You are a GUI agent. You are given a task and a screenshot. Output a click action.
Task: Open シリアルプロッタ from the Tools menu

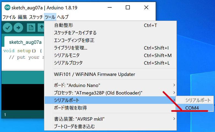110,63
